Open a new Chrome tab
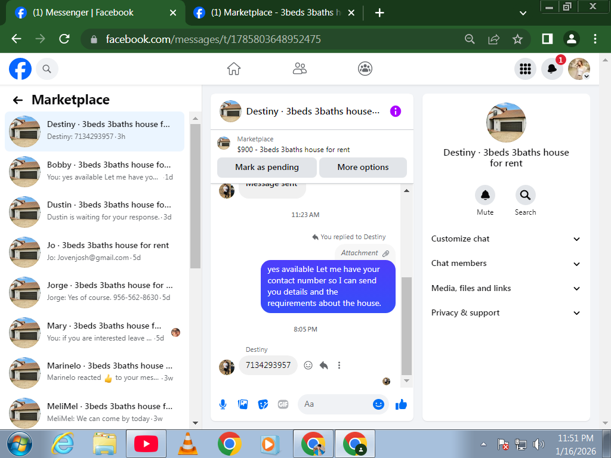 379,13
